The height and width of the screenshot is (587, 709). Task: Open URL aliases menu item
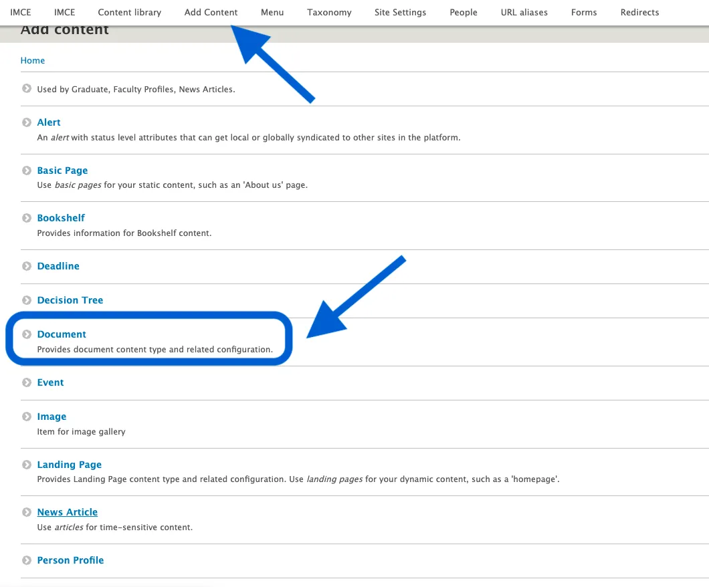click(x=524, y=12)
